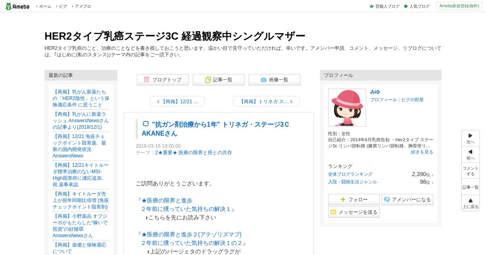The width and height of the screenshot is (486, 255).
Task: Open ピグの部屋 link
Action: coord(412,100)
